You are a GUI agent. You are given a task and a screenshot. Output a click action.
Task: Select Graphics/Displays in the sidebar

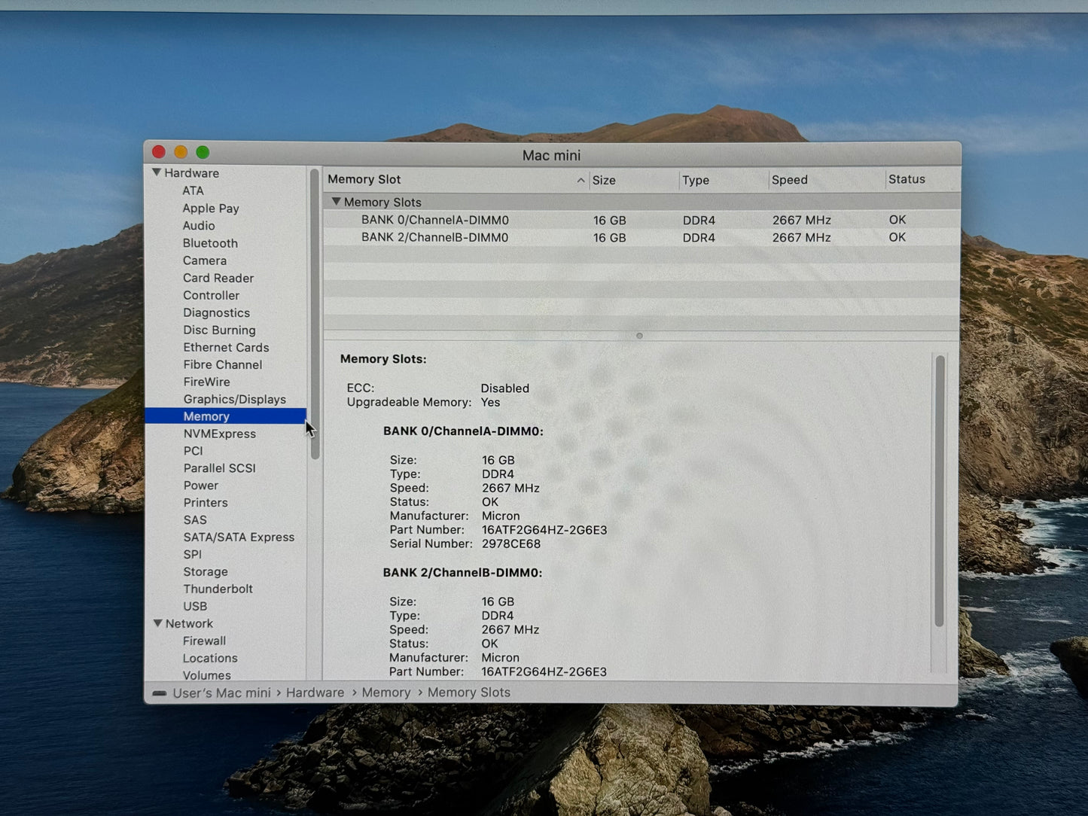234,399
